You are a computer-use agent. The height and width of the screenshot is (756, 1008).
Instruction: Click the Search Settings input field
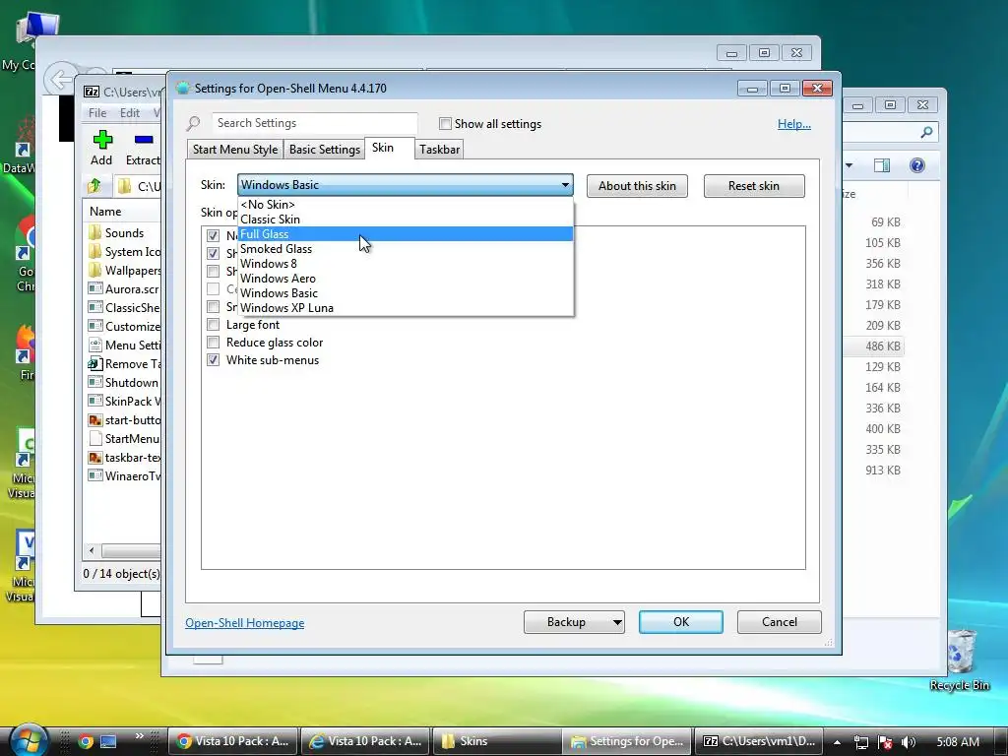click(x=314, y=123)
